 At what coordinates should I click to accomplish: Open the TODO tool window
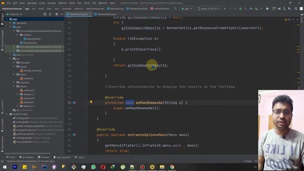(10, 157)
